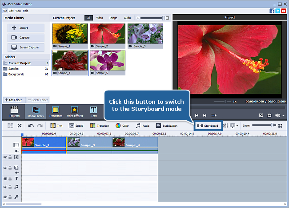This screenshot has width=289, height=208.
Task: Redo the last action
Action: click(x=40, y=126)
